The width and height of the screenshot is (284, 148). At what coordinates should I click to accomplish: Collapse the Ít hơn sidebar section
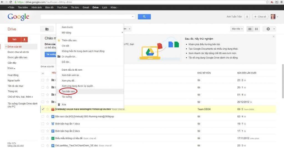click(11, 68)
